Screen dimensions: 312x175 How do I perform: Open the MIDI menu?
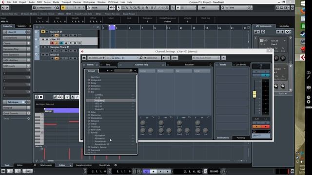pyautogui.click(x=39, y=2)
